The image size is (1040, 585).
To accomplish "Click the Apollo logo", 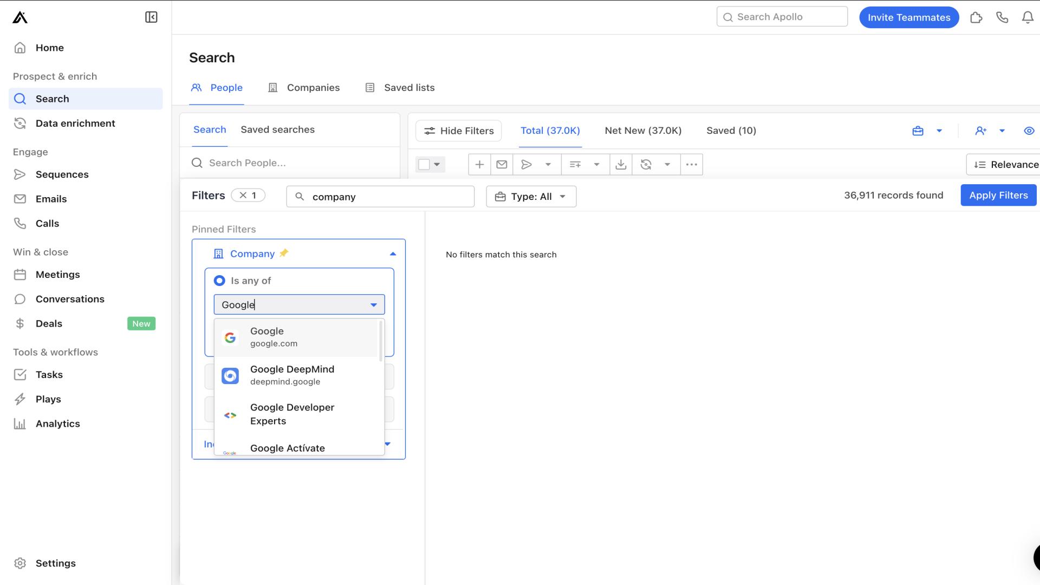I will pos(20,17).
